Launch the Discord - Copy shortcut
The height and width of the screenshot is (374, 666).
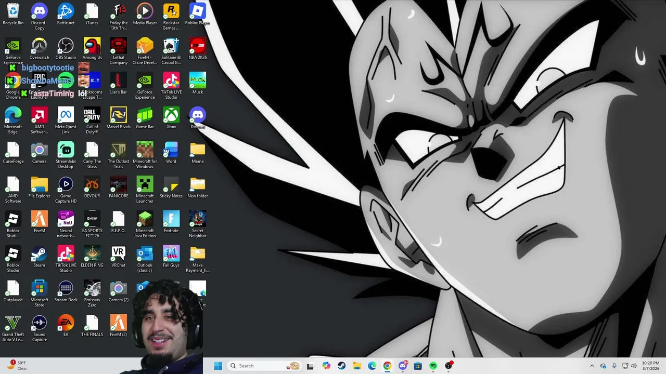[39, 17]
